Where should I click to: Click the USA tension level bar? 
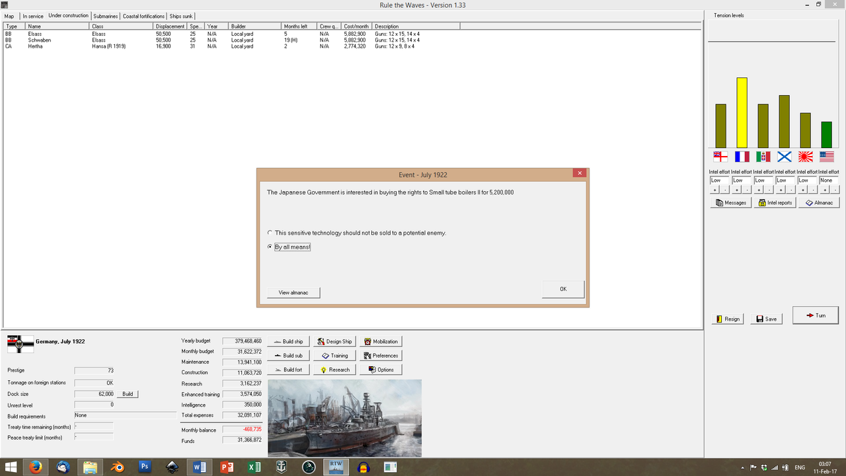point(827,135)
